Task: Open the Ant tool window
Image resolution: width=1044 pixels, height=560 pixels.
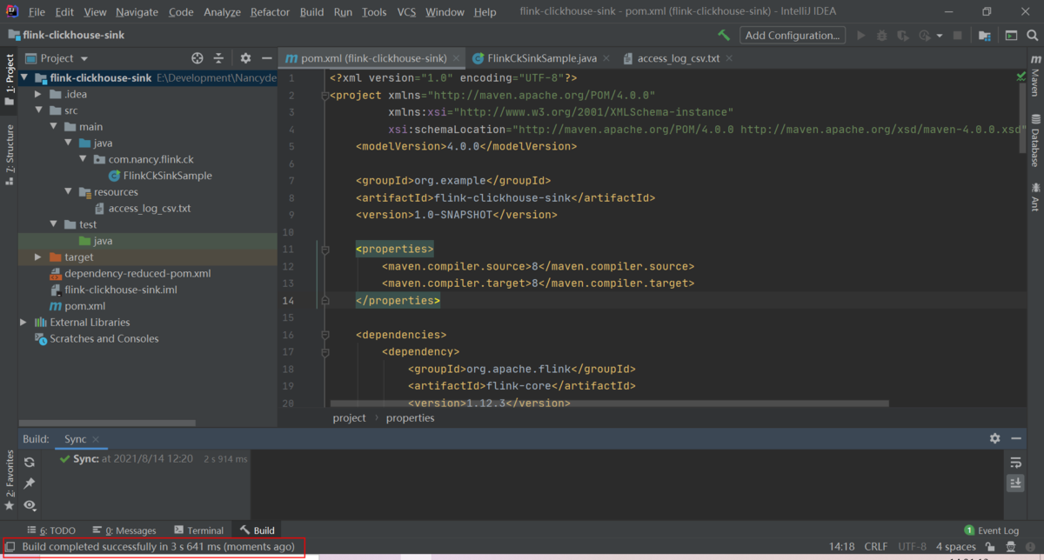Action: click(x=1035, y=197)
